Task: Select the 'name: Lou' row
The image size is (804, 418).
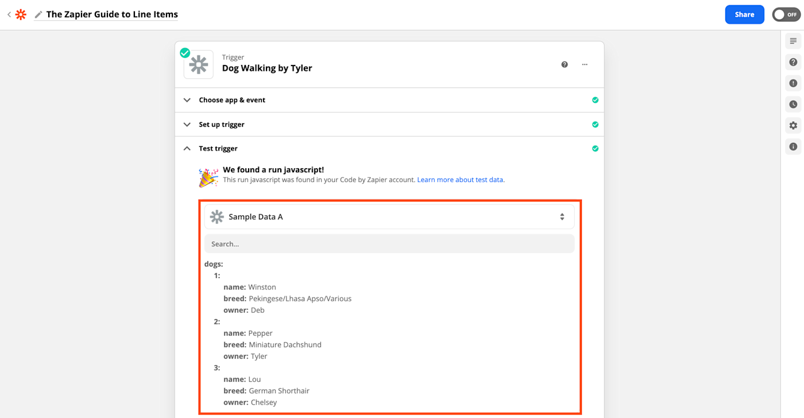Action: point(242,379)
